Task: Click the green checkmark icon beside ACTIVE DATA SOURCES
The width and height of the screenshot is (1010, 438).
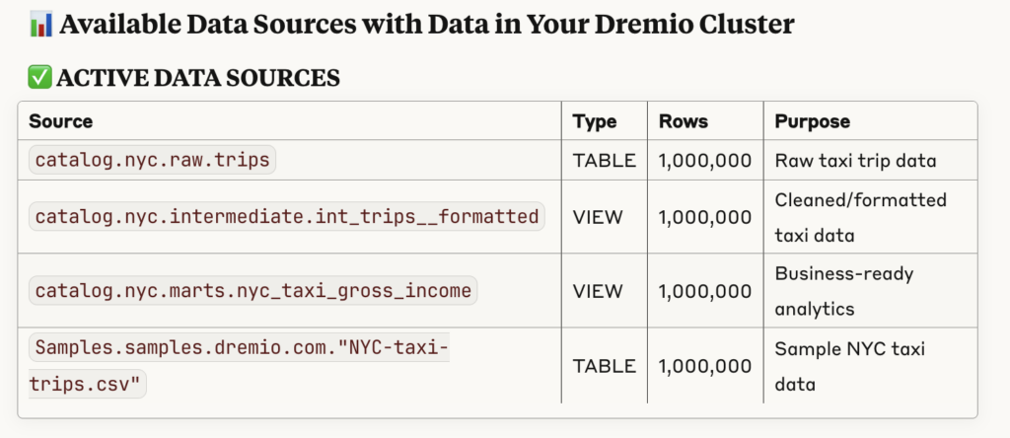Action: click(39, 78)
